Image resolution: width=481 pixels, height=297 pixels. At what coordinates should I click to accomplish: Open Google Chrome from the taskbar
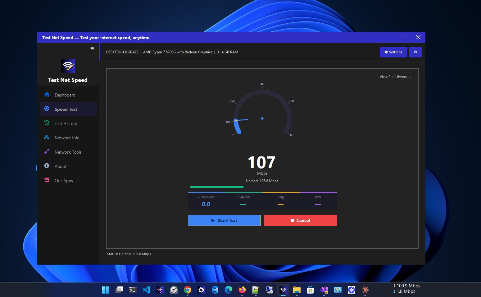188,290
